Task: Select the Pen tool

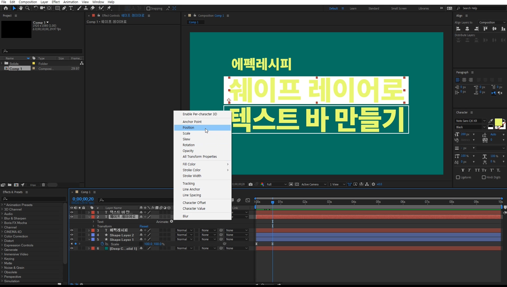Action: point(64,8)
